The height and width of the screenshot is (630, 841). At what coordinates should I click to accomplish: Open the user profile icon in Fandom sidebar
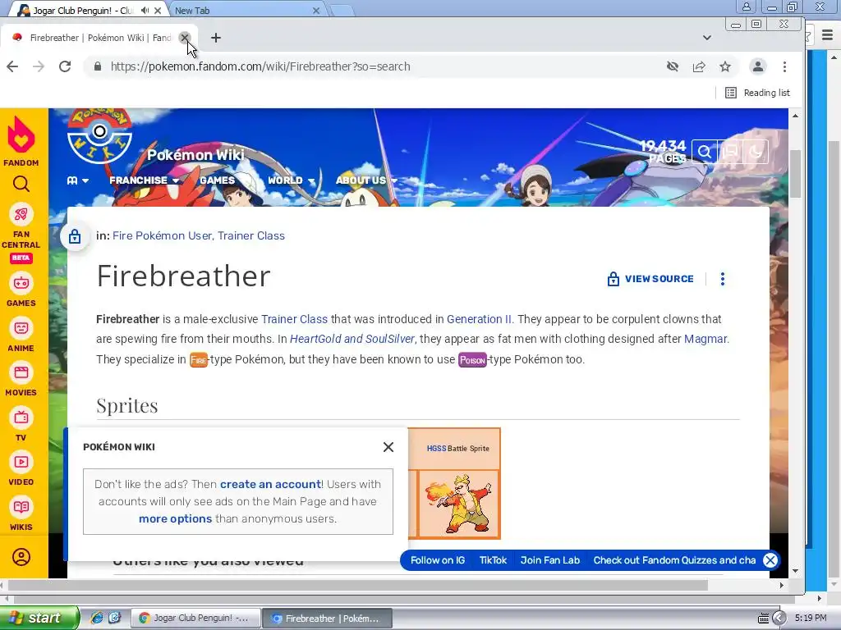click(x=21, y=557)
